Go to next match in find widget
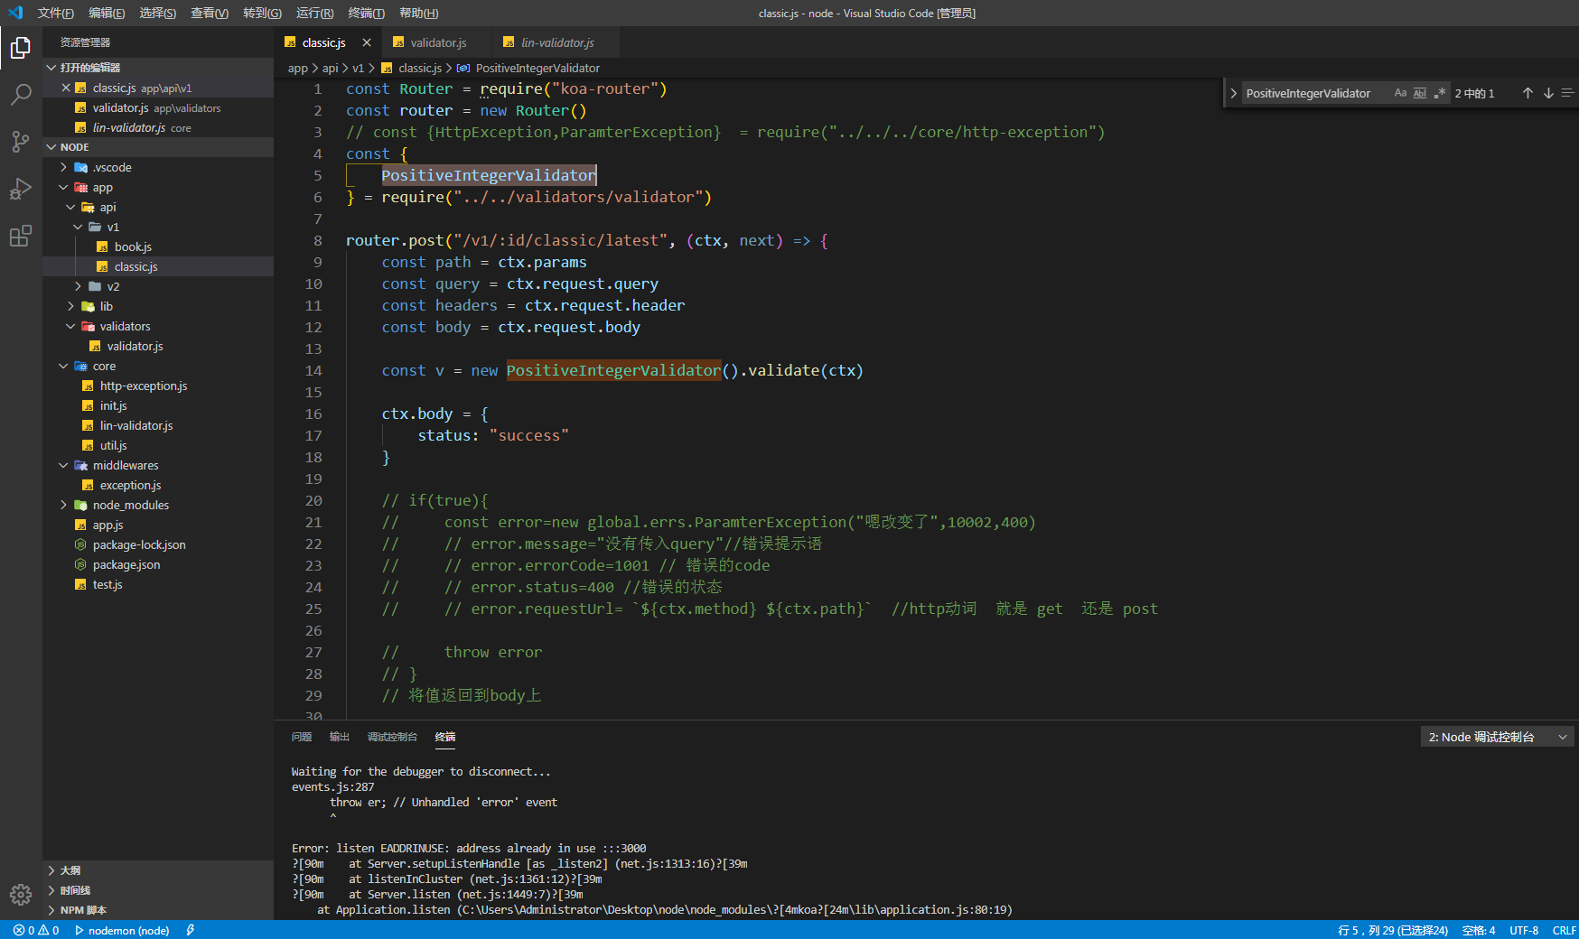 coord(1548,93)
